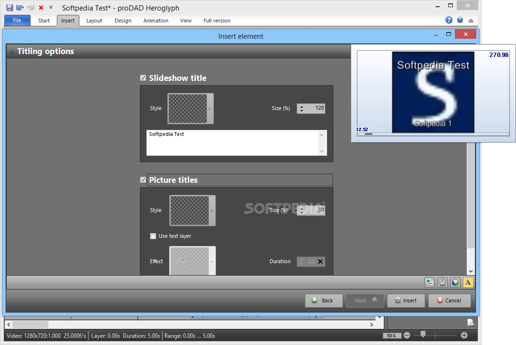Click the Picture titles style thumbnail
The image size is (516, 345).
coord(190,210)
